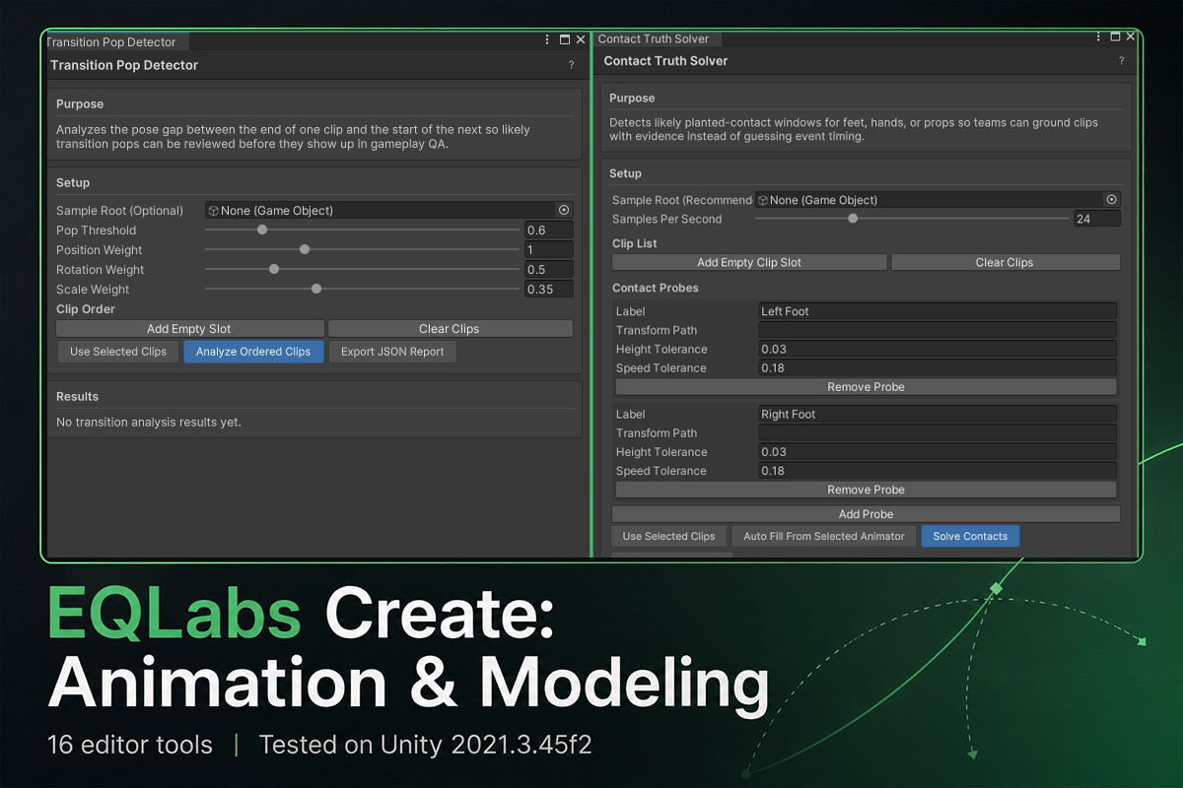Edit Left Foot Height Tolerance field
Viewport: 1183px width, 788px height.
point(937,349)
